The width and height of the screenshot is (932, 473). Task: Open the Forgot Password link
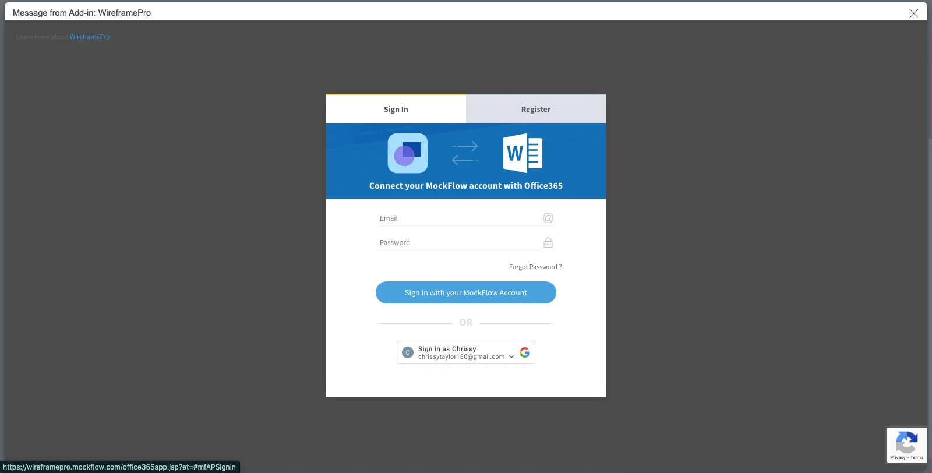(x=535, y=267)
